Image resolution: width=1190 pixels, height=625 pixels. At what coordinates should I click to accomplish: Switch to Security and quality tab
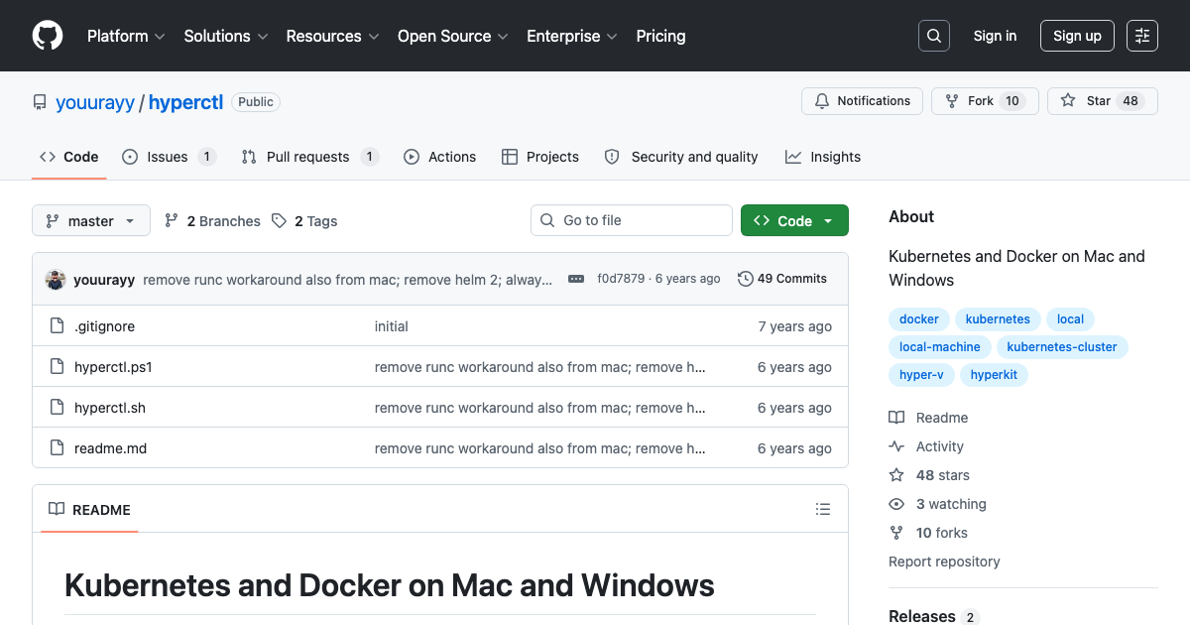pyautogui.click(x=681, y=157)
